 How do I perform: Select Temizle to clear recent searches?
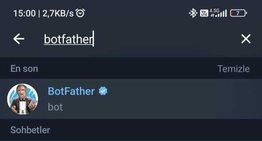234,68
